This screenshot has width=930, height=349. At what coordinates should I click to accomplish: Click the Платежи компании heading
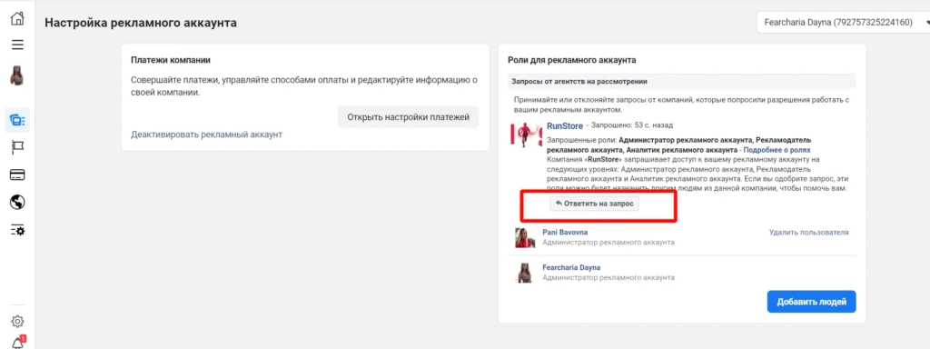pos(171,60)
